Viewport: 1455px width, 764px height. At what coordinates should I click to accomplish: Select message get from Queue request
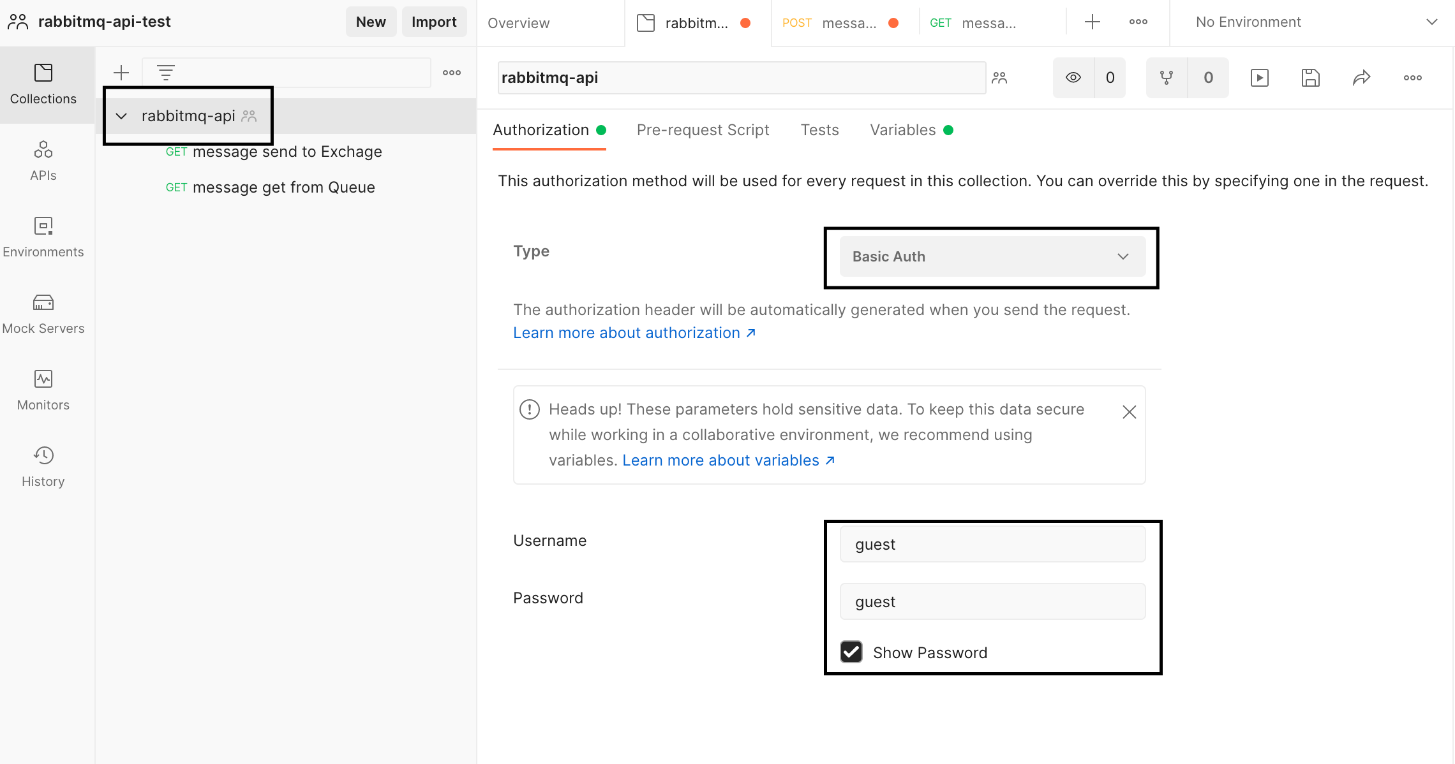(283, 187)
